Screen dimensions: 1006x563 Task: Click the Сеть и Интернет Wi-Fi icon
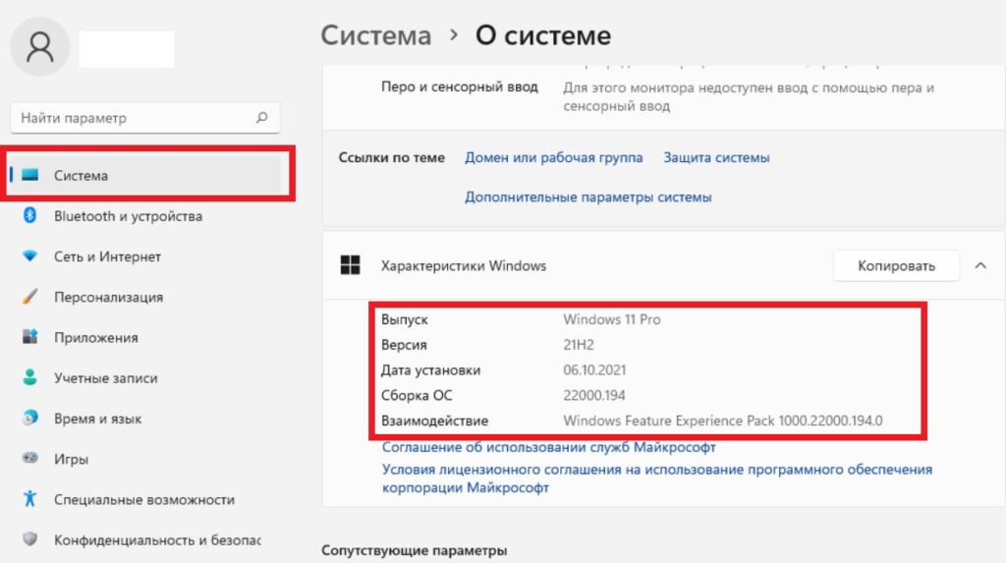click(x=30, y=256)
